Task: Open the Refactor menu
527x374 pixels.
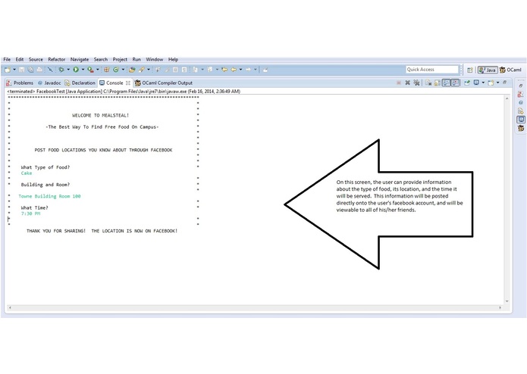Action: (56, 59)
